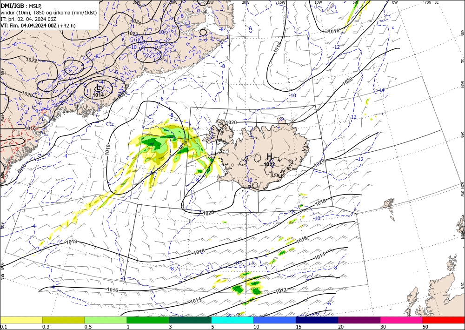Click the 50 legend value label

[x=425, y=327]
